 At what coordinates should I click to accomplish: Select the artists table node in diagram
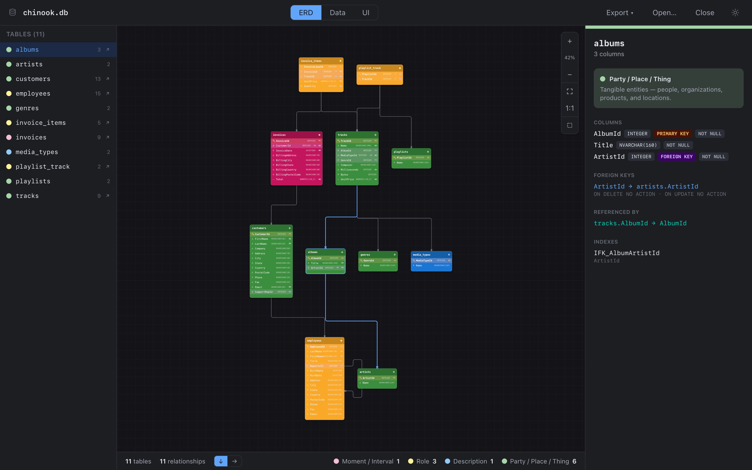(377, 379)
